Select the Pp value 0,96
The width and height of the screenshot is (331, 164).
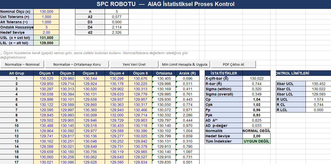[x=256, y=110]
